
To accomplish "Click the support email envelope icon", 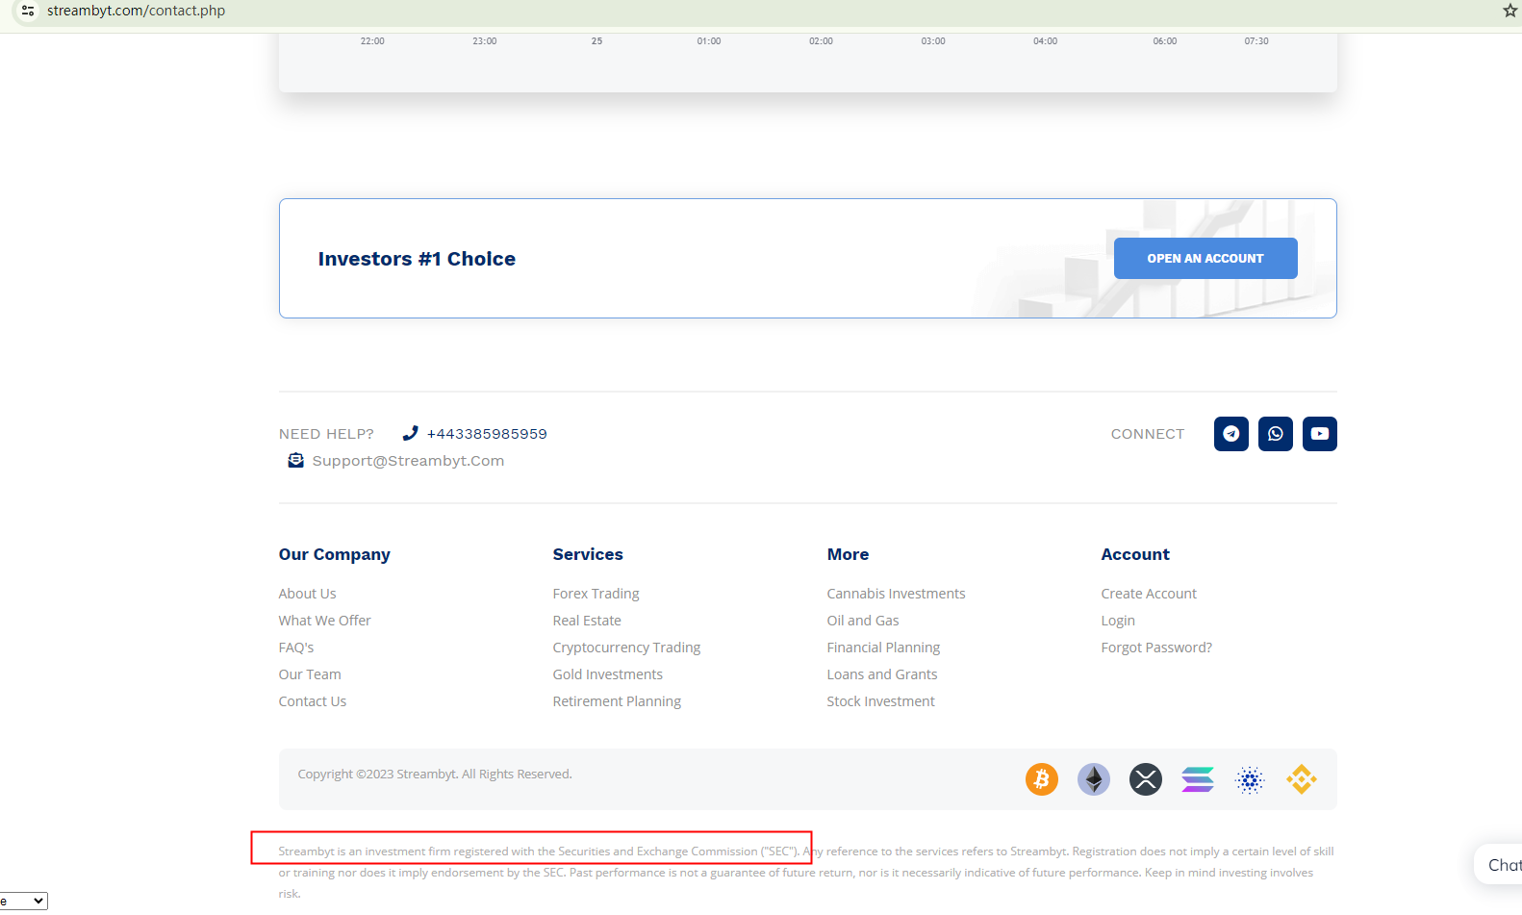I will coord(296,461).
